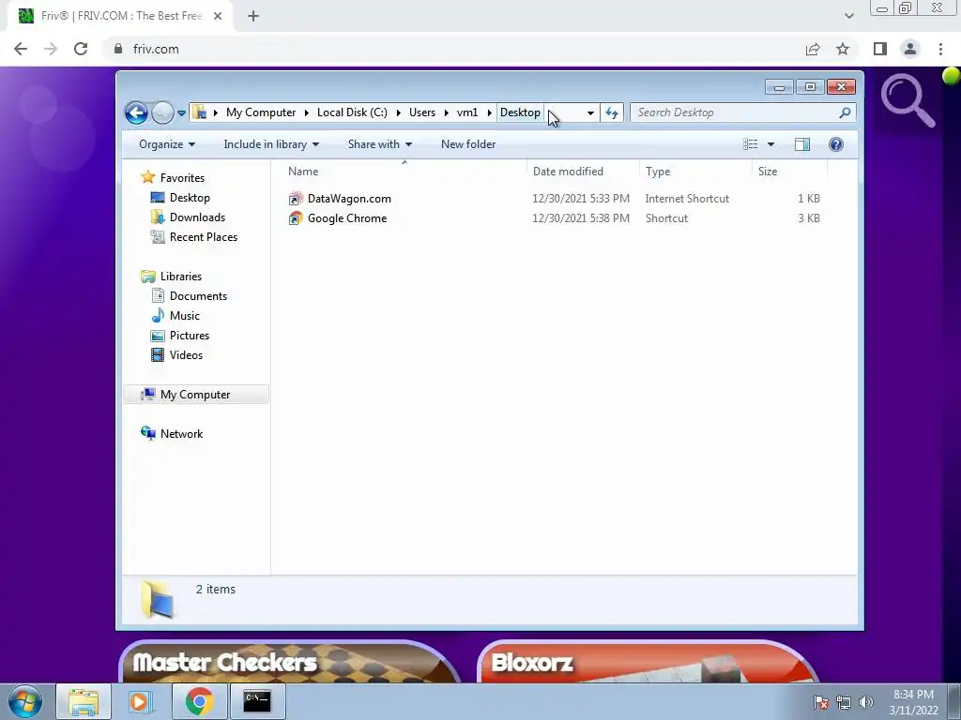This screenshot has width=961, height=720.
Task: Select Network in the navigation pane
Action: click(181, 434)
